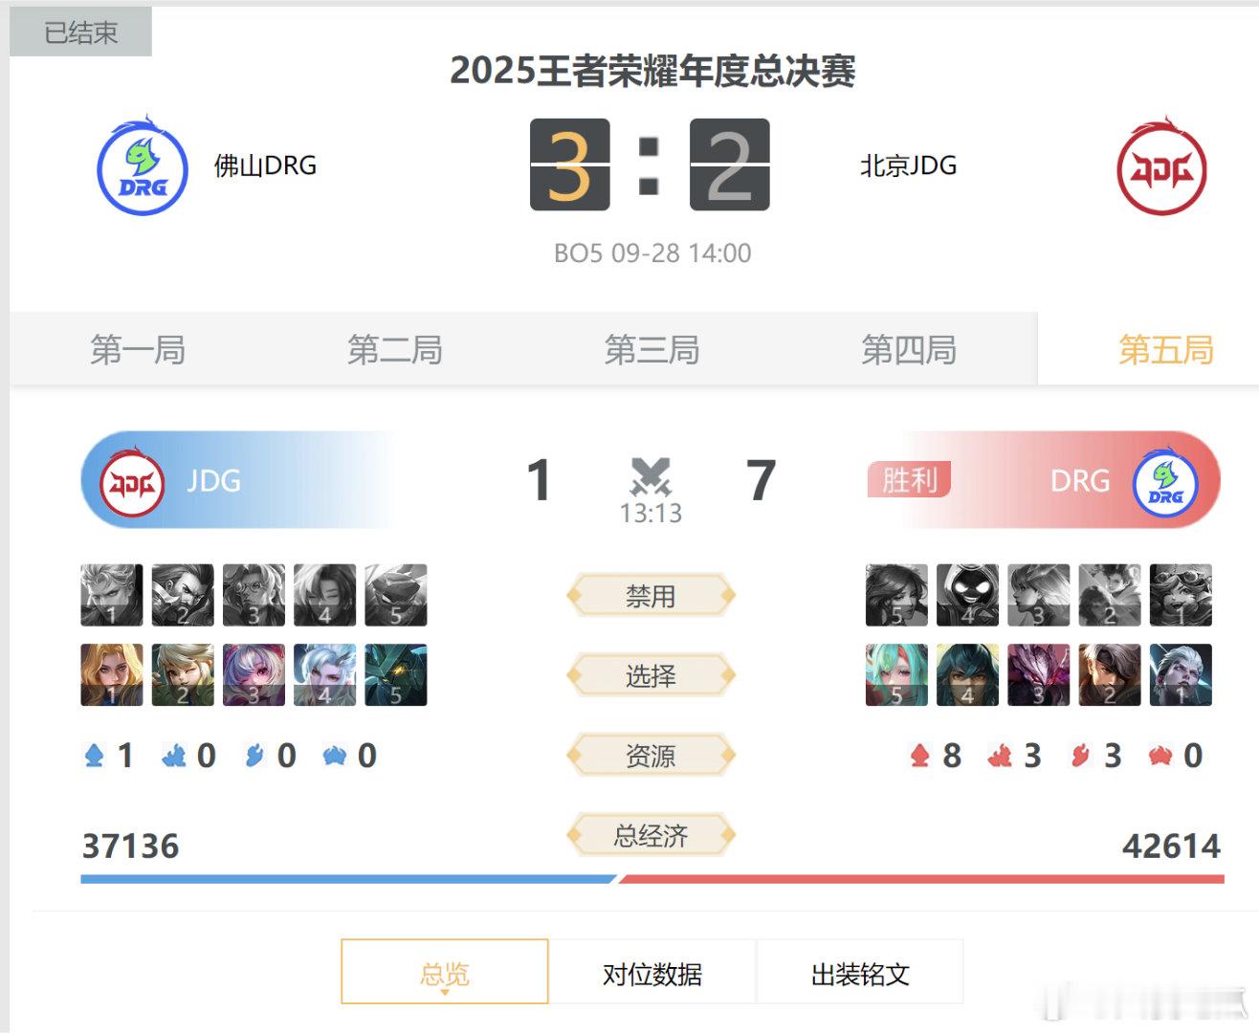Click JDG's first banned hero portrait
This screenshot has height=1033, width=1259.
pyautogui.click(x=112, y=595)
